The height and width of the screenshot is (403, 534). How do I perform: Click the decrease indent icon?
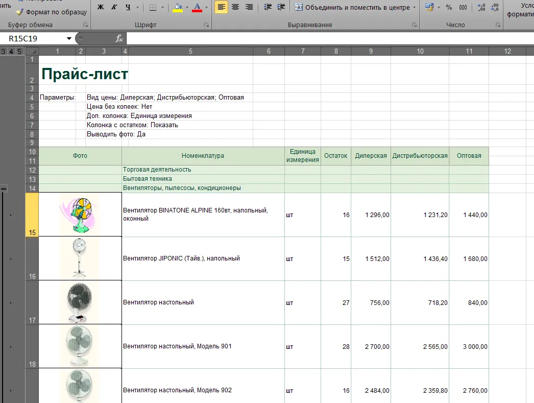[268, 7]
